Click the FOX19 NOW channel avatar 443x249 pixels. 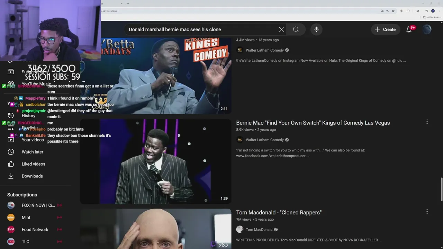(x=11, y=205)
